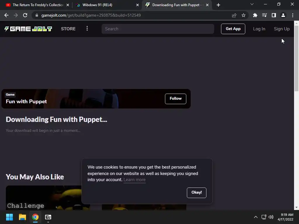The width and height of the screenshot is (299, 224).
Task: Open 7-Zip from the taskbar
Action: point(48,217)
